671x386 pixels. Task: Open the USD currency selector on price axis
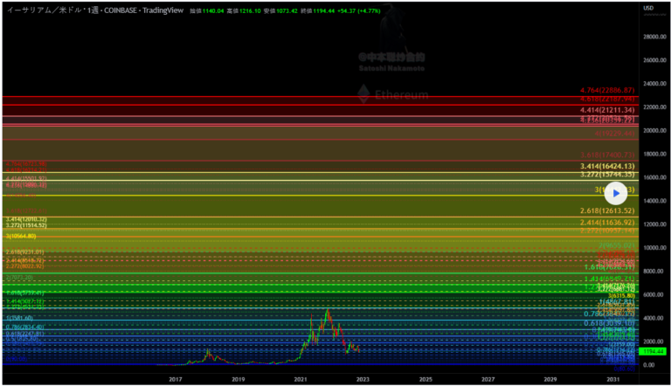[x=648, y=8]
